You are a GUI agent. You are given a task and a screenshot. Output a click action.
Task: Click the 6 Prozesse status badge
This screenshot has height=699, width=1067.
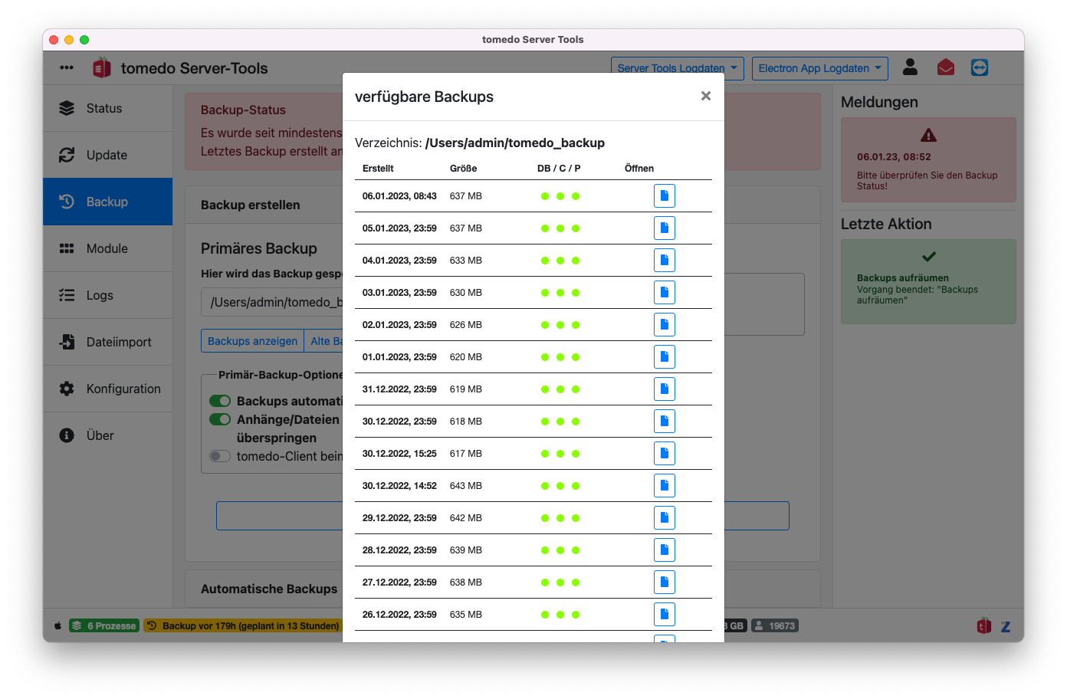pyautogui.click(x=104, y=625)
